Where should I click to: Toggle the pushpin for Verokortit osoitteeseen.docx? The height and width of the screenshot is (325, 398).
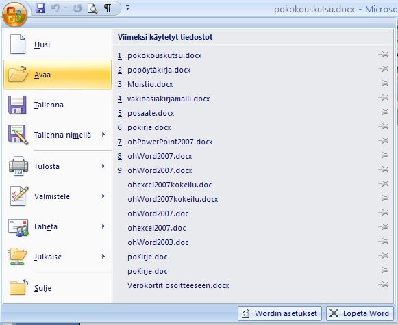click(384, 285)
